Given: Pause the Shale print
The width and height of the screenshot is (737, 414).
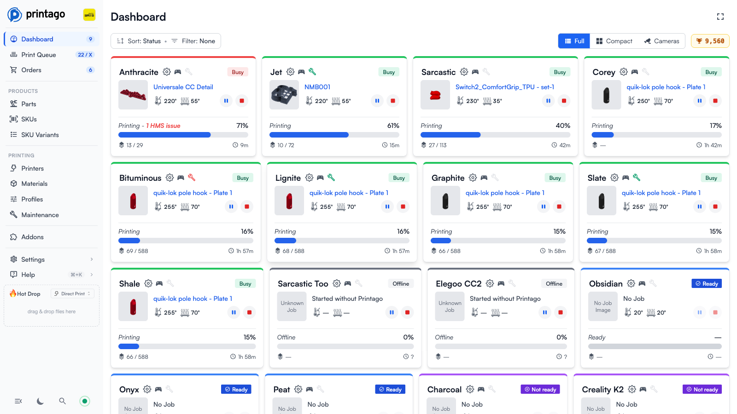Looking at the screenshot, I should 234,312.
